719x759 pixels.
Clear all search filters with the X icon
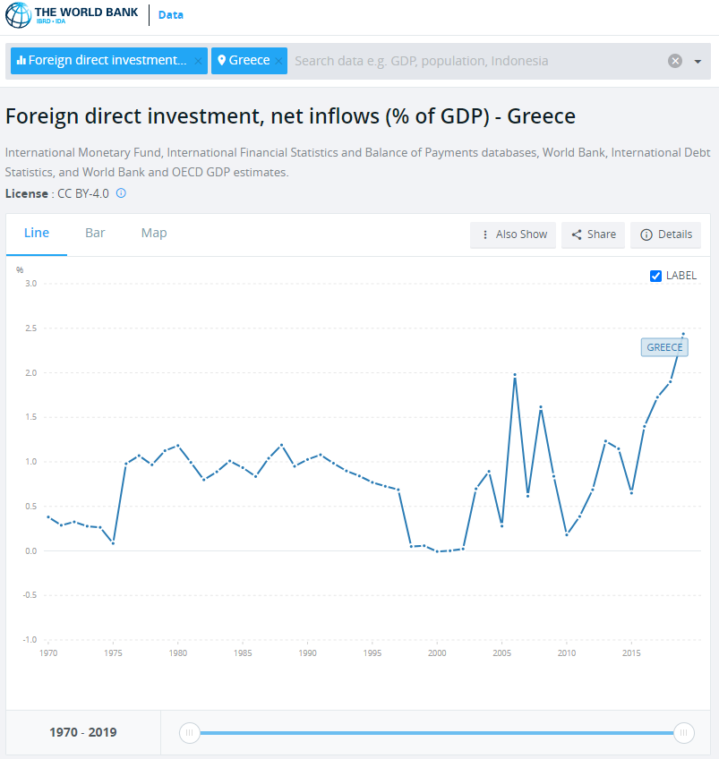click(x=675, y=61)
